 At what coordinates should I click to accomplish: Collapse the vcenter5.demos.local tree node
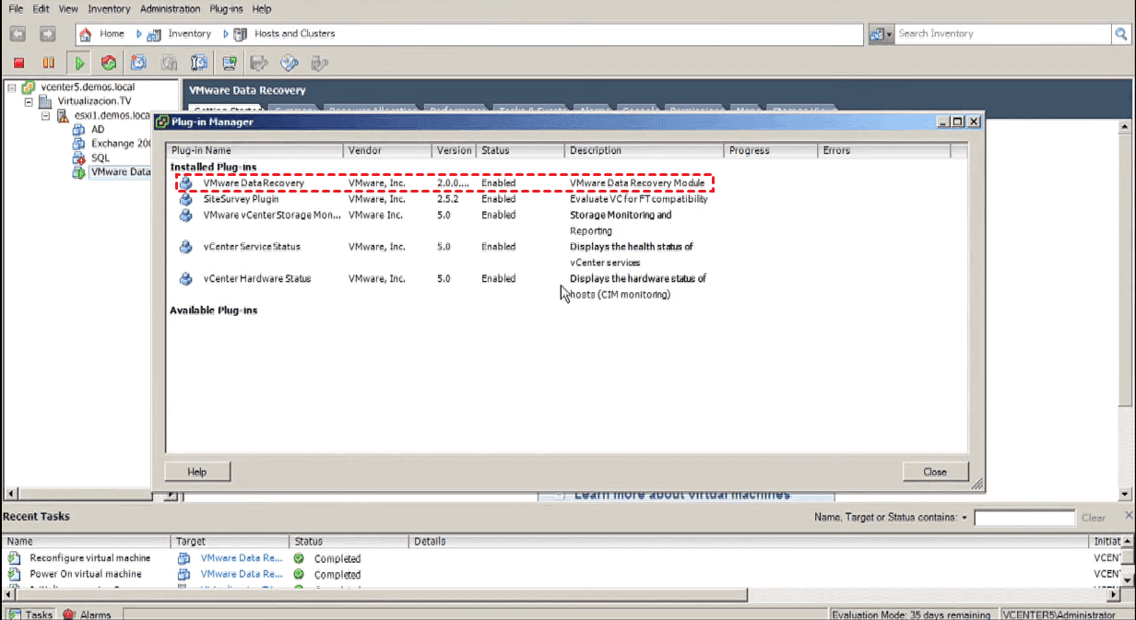pos(11,88)
